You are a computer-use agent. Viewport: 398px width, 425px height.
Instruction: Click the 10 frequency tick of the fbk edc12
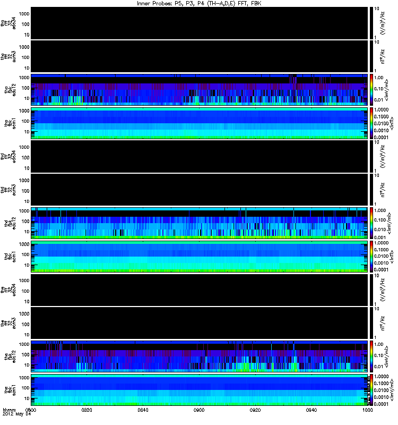(x=27, y=365)
